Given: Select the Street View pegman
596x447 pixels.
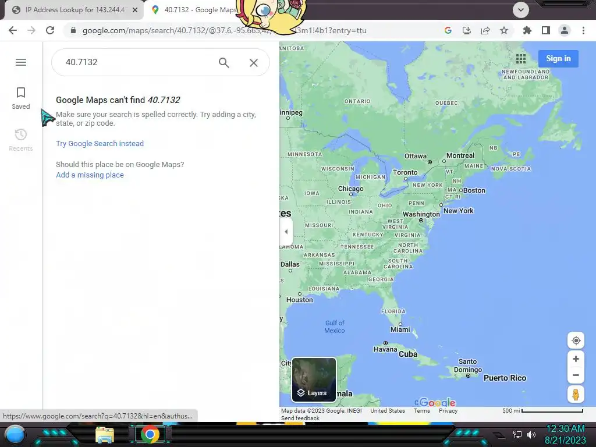Looking at the screenshot, I should tap(576, 395).
